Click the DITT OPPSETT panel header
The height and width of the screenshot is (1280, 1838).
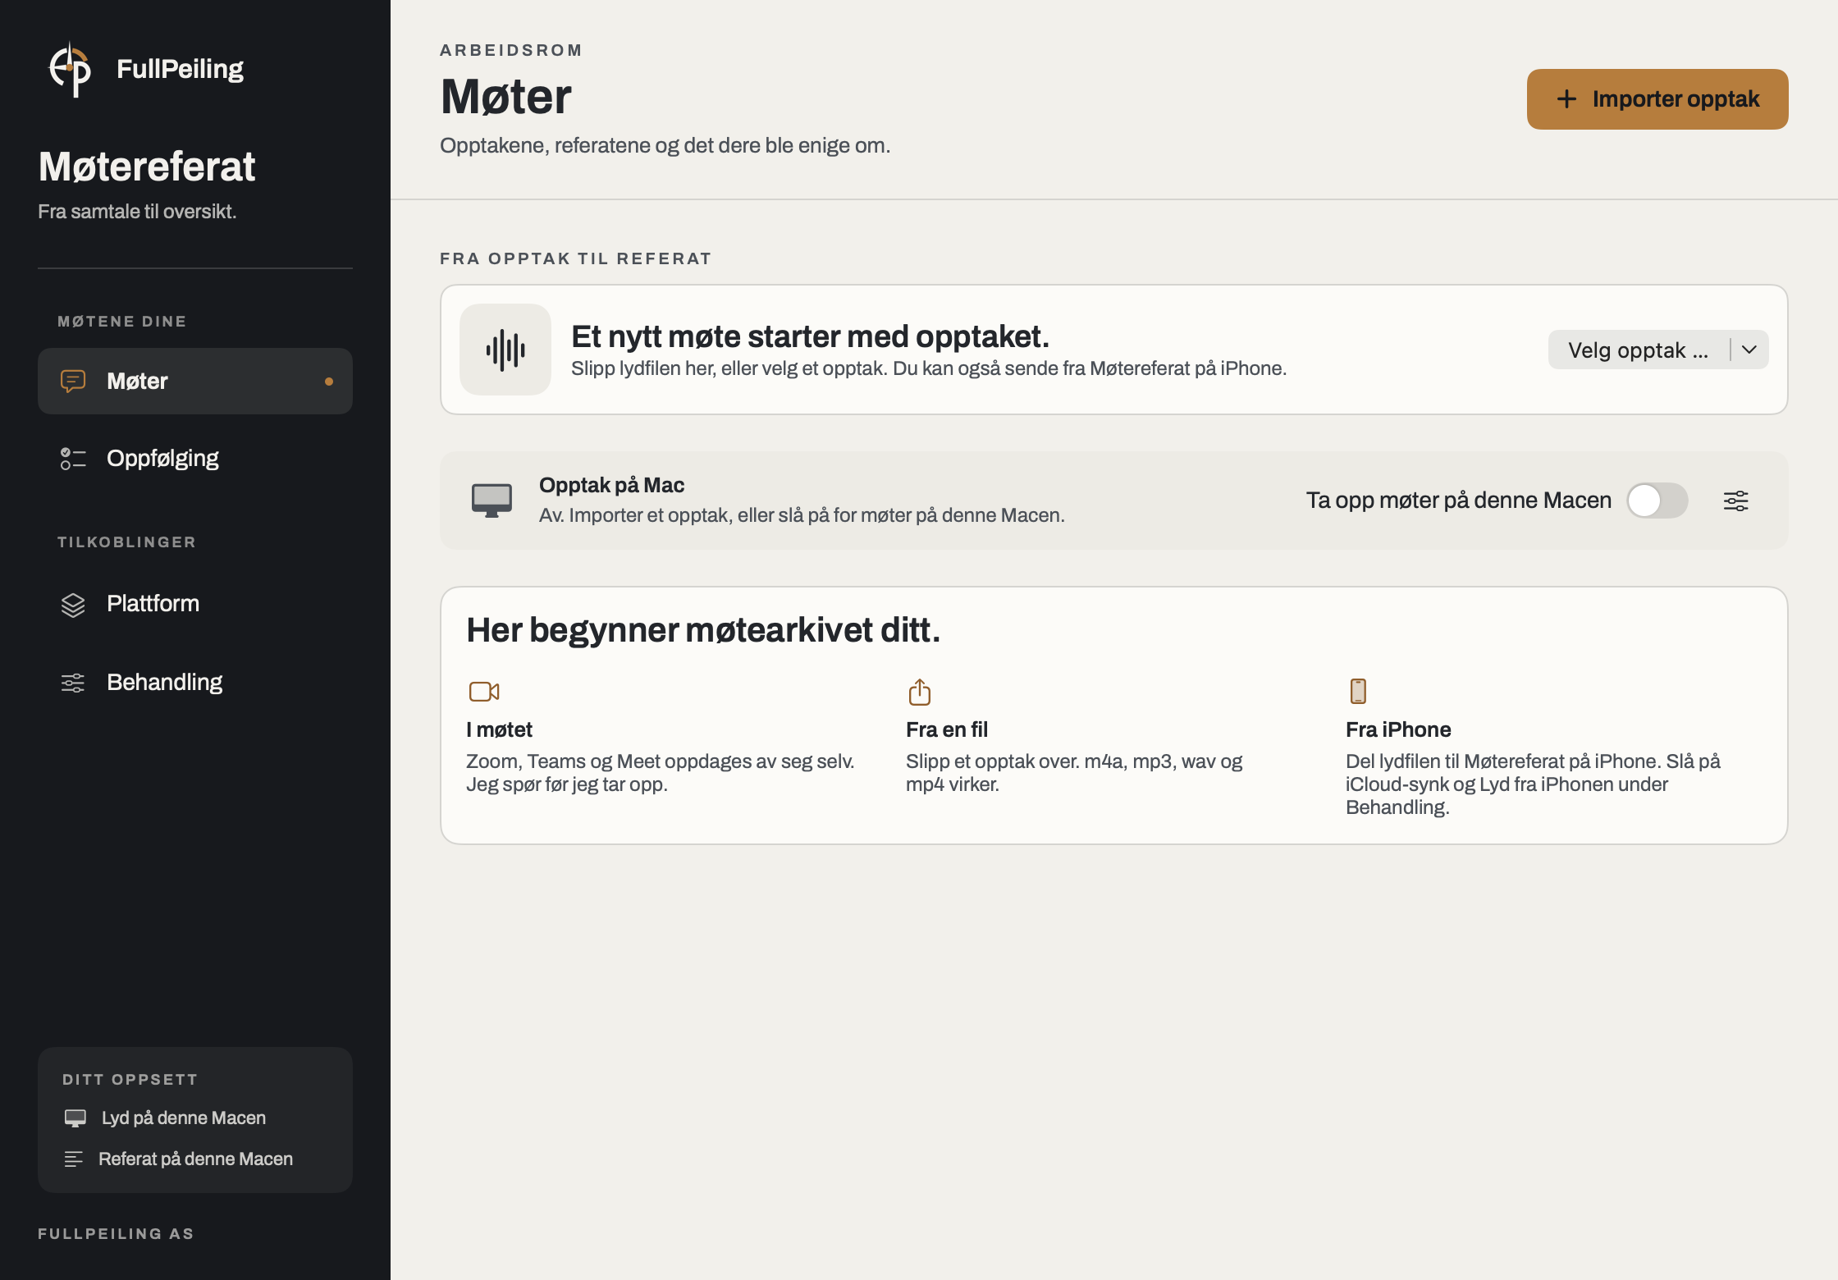pos(130,1080)
